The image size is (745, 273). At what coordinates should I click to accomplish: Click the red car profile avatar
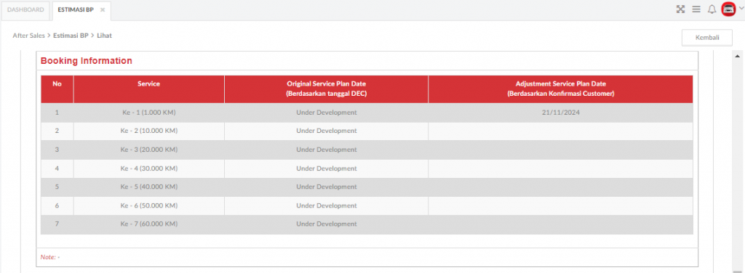pyautogui.click(x=728, y=9)
